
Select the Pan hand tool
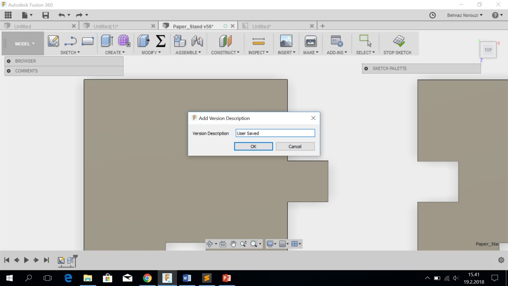233,244
